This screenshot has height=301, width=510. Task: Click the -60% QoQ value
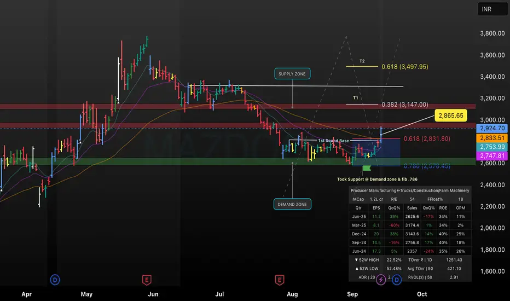pos(394,225)
